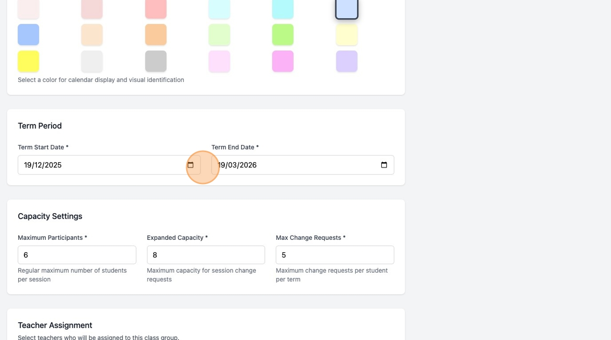Screen dimensions: 611x340
Task: Click the "Term Period" section heading
Action: pos(40,126)
